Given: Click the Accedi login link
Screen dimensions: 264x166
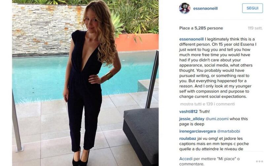Looking at the screenshot, I should click(x=186, y=159).
